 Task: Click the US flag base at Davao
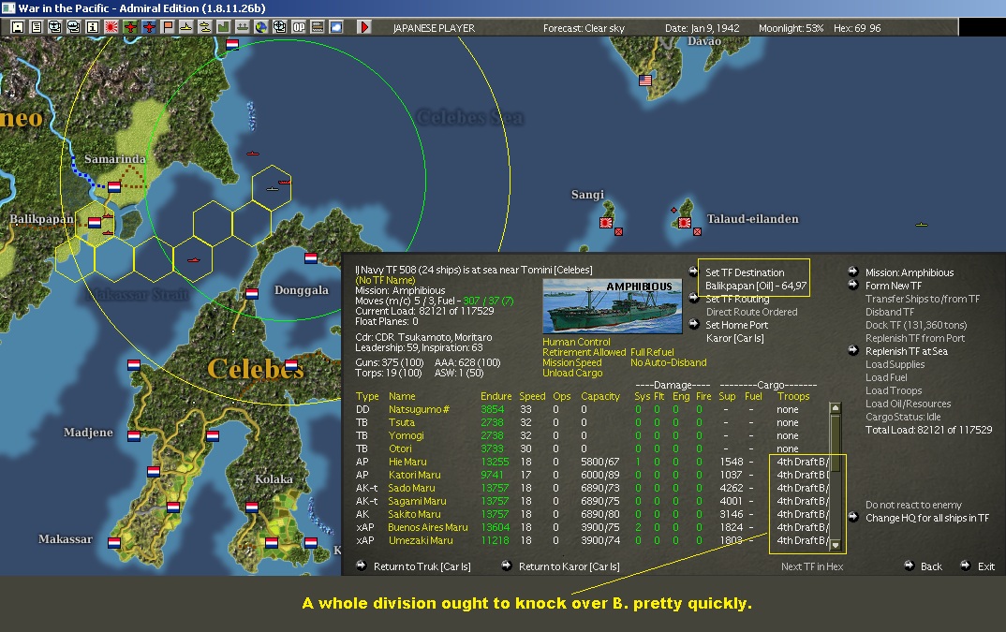coord(645,81)
